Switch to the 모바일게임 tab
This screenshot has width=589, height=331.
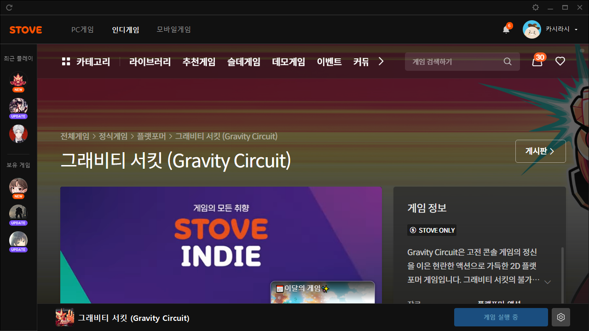coord(173,29)
